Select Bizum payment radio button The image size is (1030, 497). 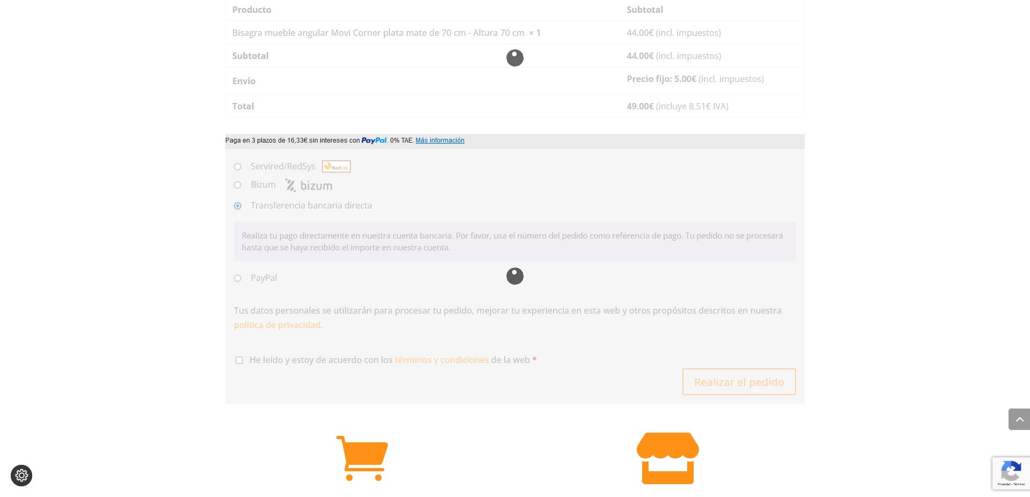[x=238, y=185]
